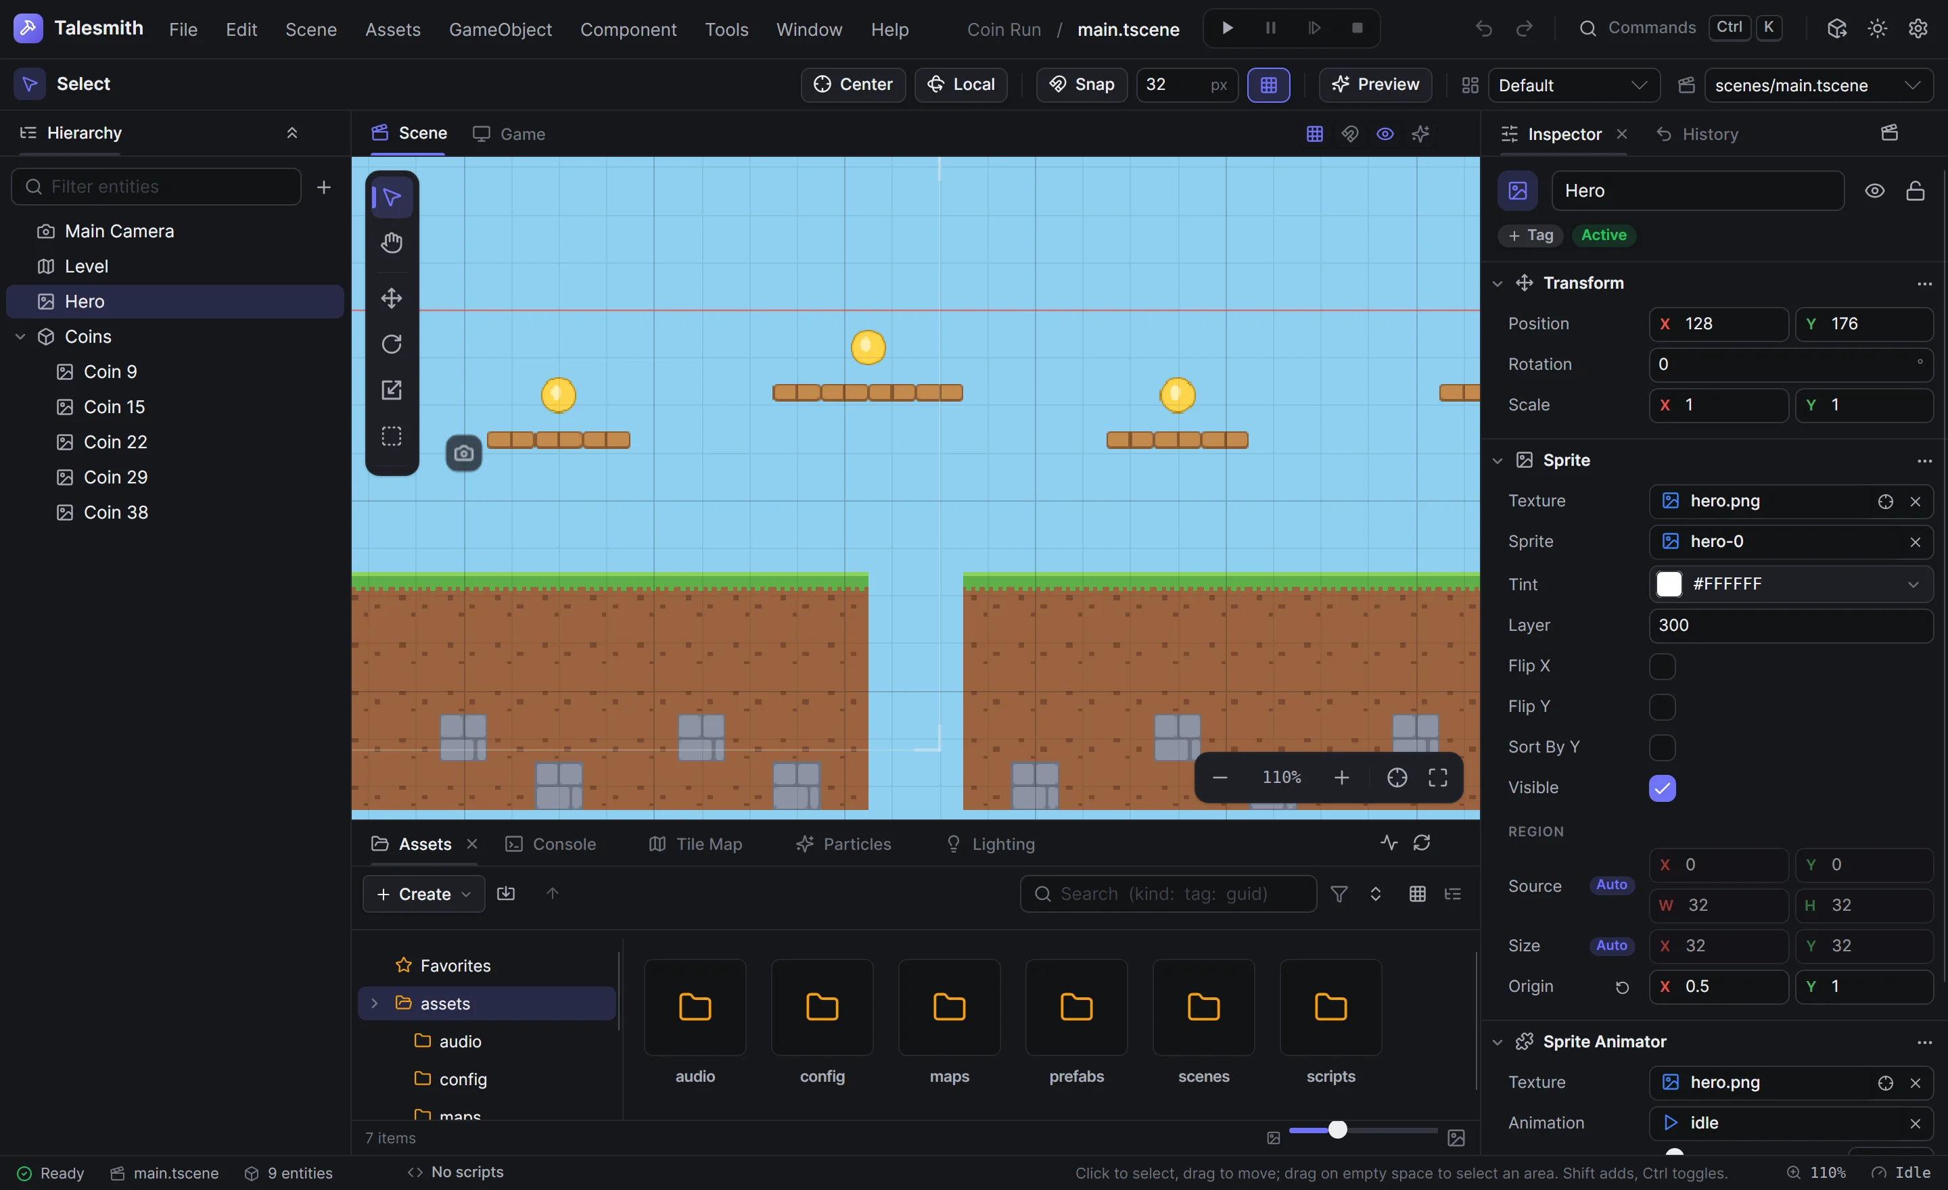The width and height of the screenshot is (1948, 1190).
Task: Select the scale tool in scene toolbar
Action: (x=392, y=389)
